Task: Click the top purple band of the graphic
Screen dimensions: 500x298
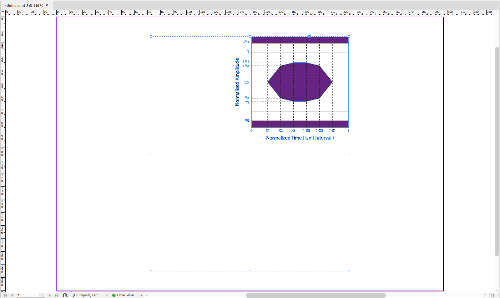Action: click(x=300, y=40)
